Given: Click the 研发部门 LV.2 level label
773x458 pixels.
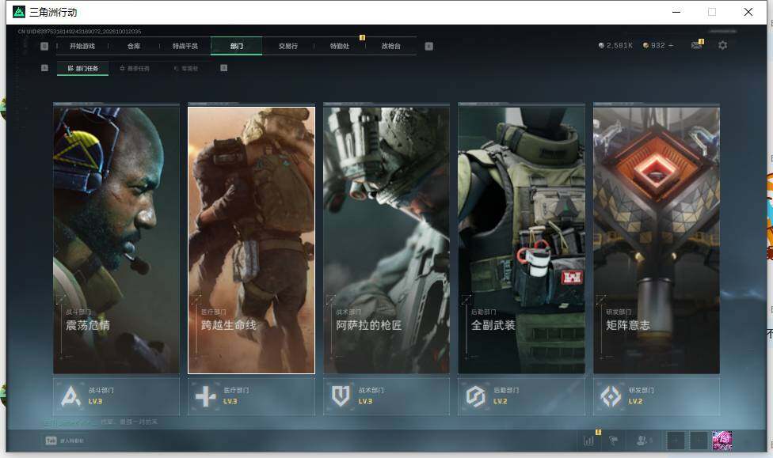Looking at the screenshot, I should 635,401.
